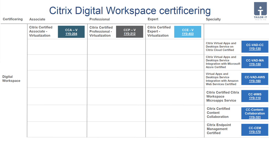Open the CC-Content-Collaboration 1Y0-101 exam box
Screen dimensions: 269x151
[x=255, y=113]
